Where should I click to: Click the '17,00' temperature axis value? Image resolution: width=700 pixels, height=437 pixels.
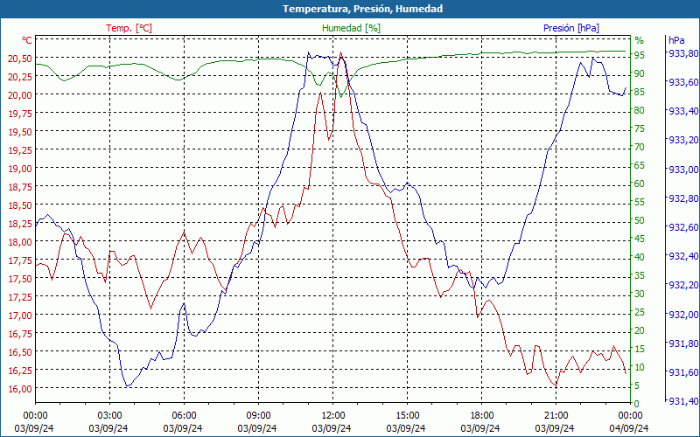[20, 316]
